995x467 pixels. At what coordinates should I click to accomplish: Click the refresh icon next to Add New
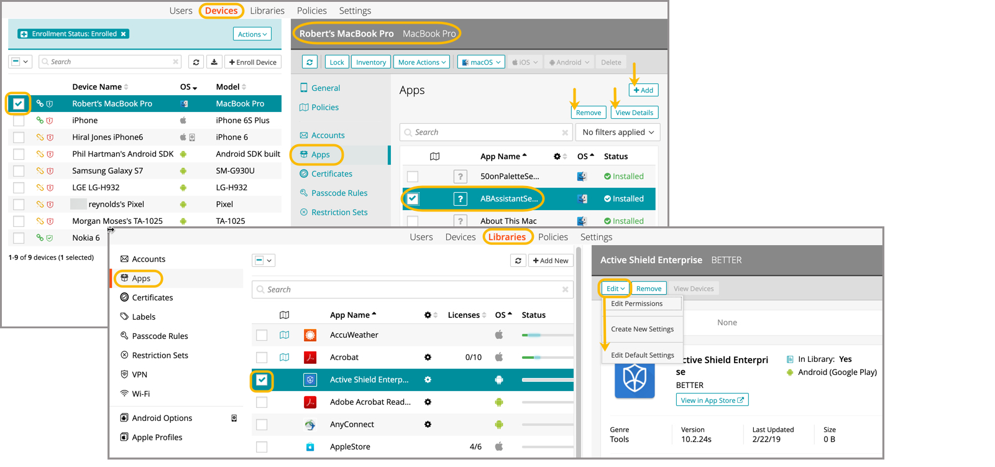point(518,261)
